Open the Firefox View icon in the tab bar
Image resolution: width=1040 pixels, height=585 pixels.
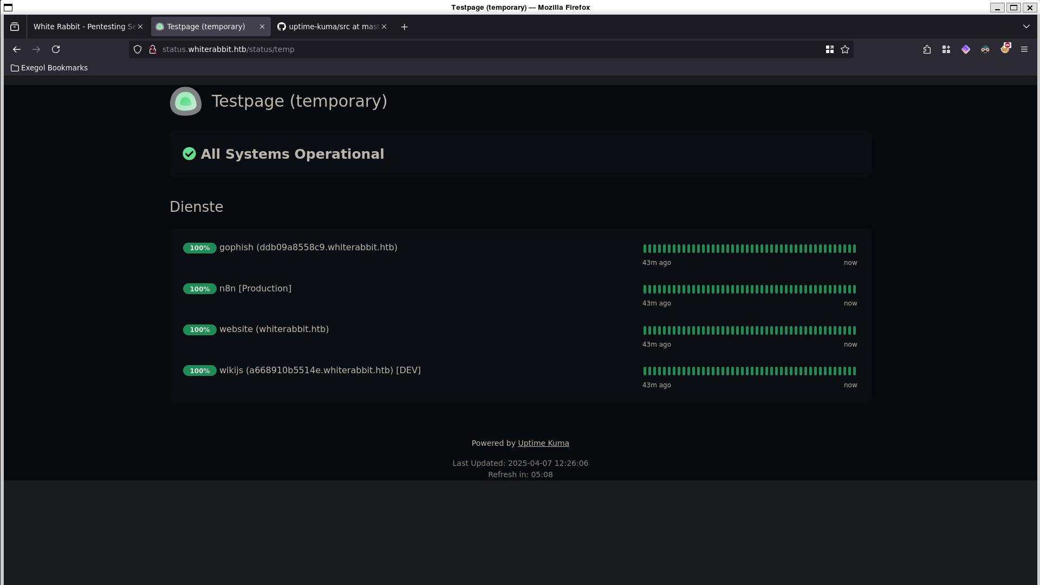pos(15,27)
